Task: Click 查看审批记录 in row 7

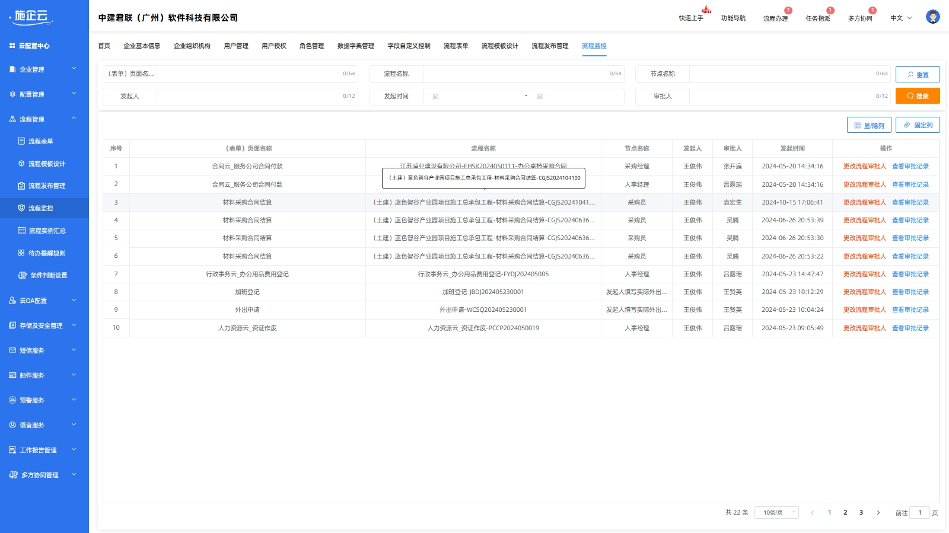Action: click(910, 274)
